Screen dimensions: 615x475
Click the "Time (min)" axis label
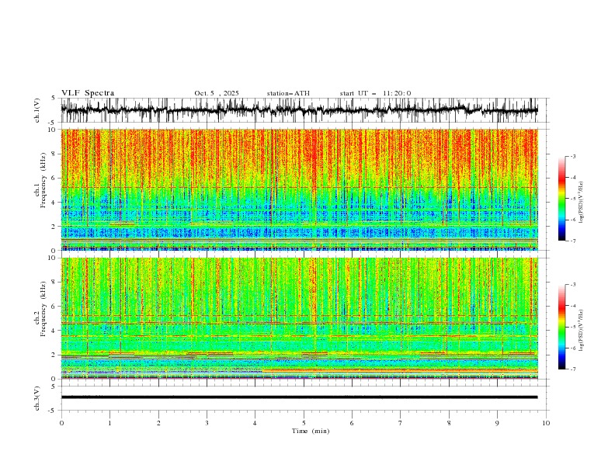tap(311, 431)
